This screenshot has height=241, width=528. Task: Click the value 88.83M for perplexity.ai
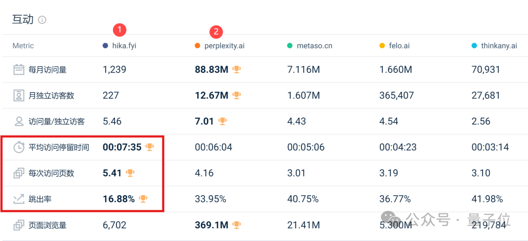click(x=212, y=70)
